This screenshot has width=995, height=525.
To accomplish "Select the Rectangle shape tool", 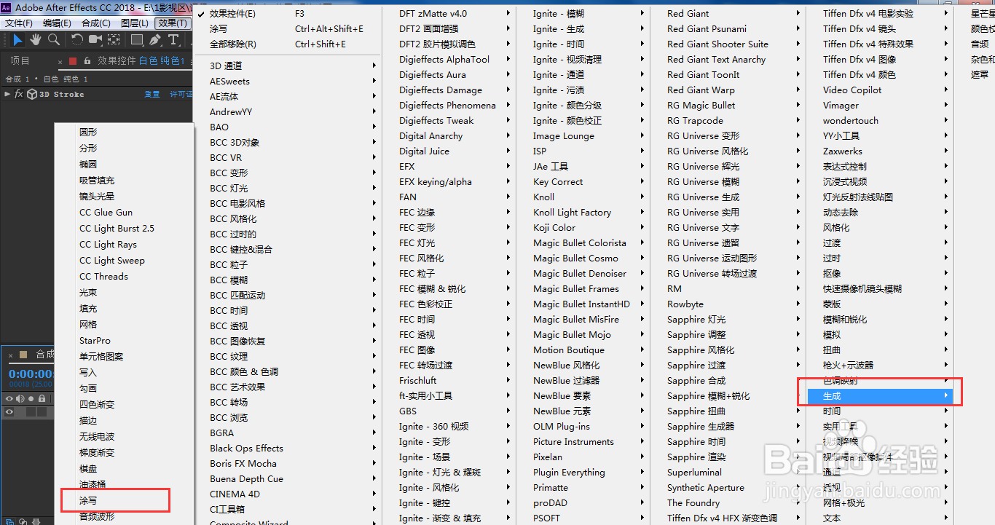I will (137, 39).
